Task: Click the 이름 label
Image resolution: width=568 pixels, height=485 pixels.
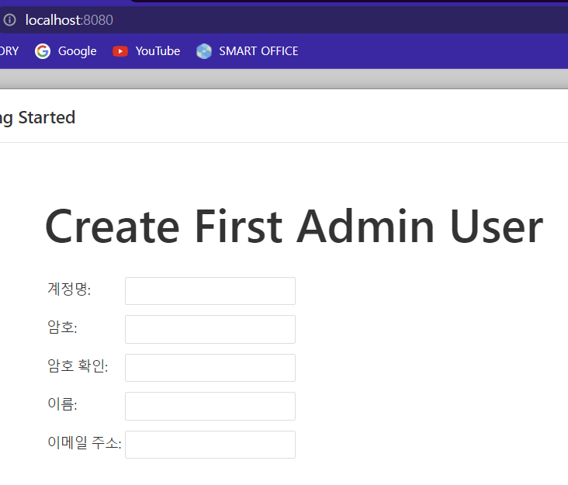Action: click(x=62, y=404)
